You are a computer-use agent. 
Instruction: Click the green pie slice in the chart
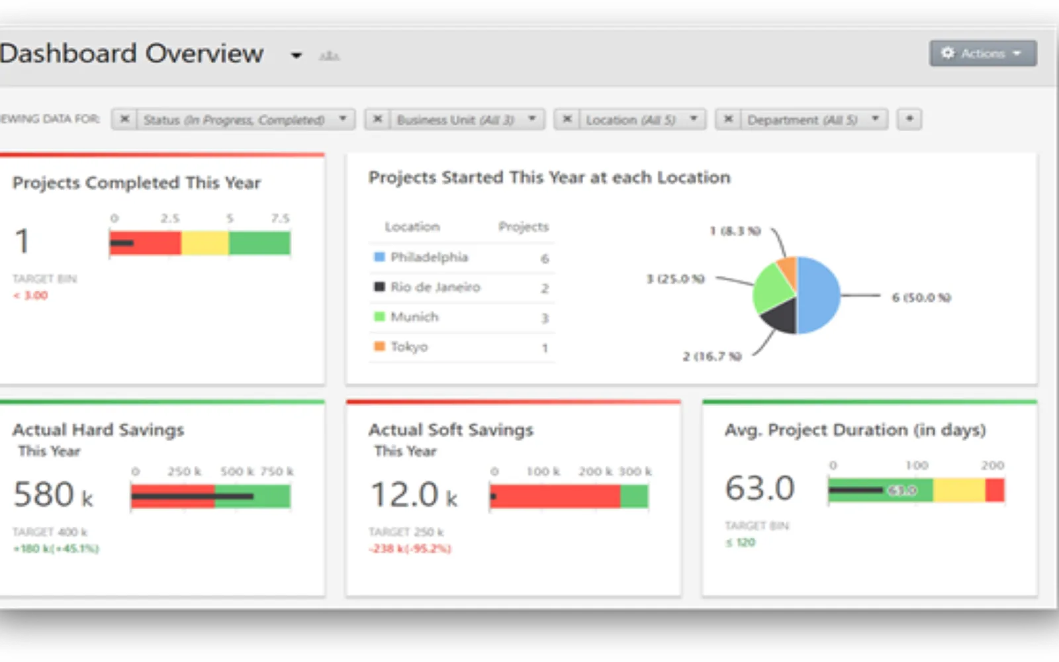pos(771,289)
